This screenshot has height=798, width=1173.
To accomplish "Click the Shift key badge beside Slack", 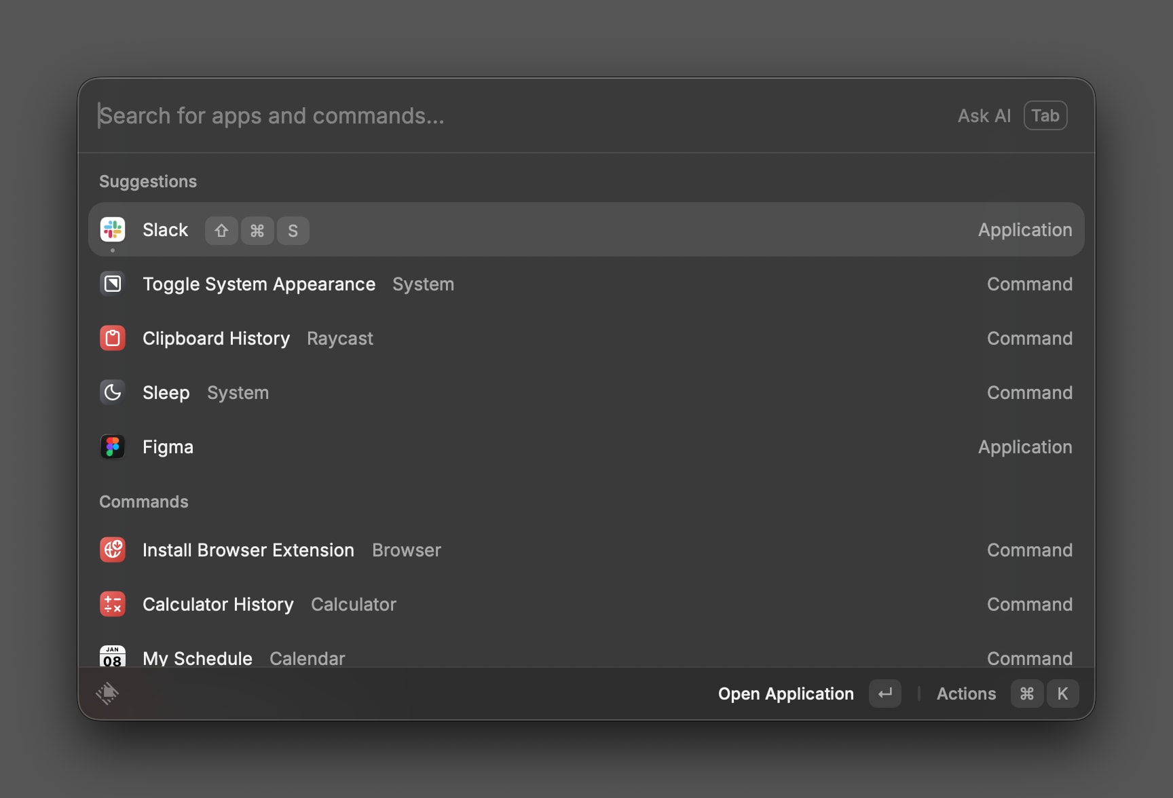I will [221, 231].
